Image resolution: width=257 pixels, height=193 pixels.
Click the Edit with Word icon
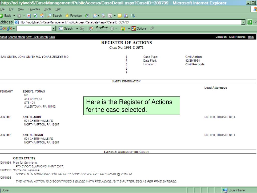tap(110, 16)
